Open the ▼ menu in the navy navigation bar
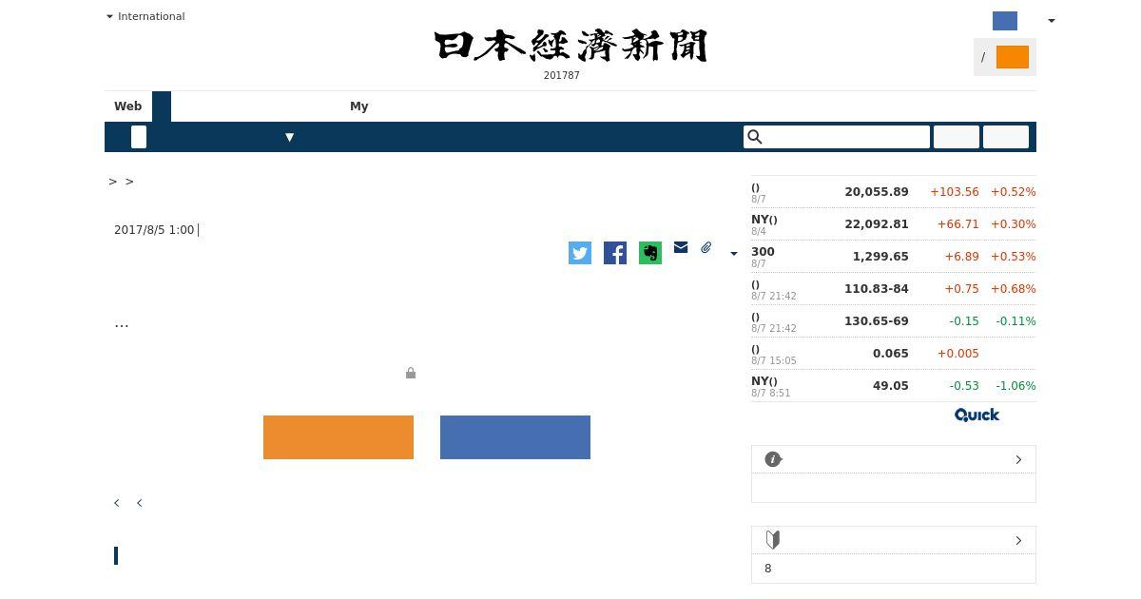 pyautogui.click(x=290, y=137)
